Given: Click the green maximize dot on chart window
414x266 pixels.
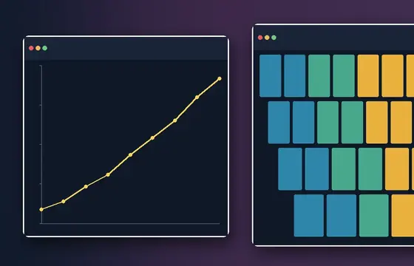Looking at the screenshot, I should pos(45,48).
